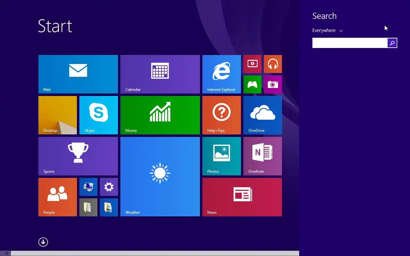
Task: Open the Pictures folder small tile
Action: [x=109, y=207]
